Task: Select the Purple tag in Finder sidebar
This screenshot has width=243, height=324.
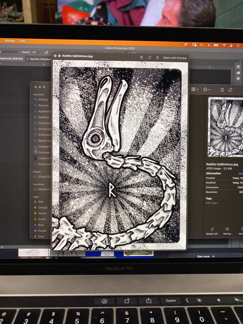Action: tap(40, 231)
